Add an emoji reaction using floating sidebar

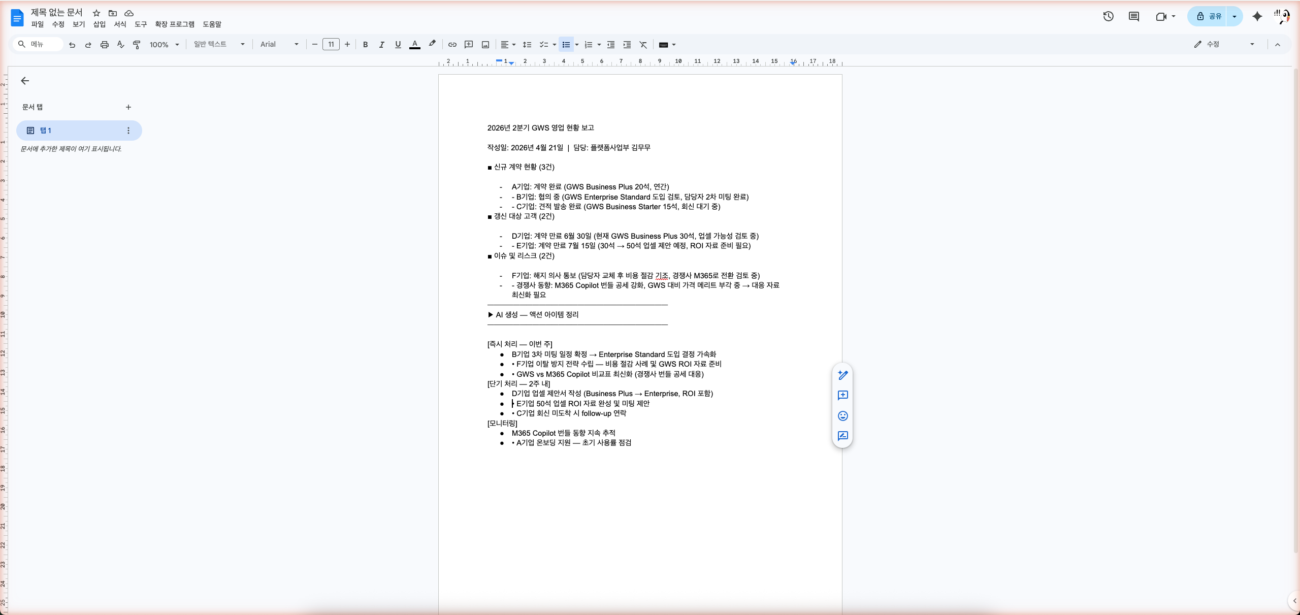[842, 416]
